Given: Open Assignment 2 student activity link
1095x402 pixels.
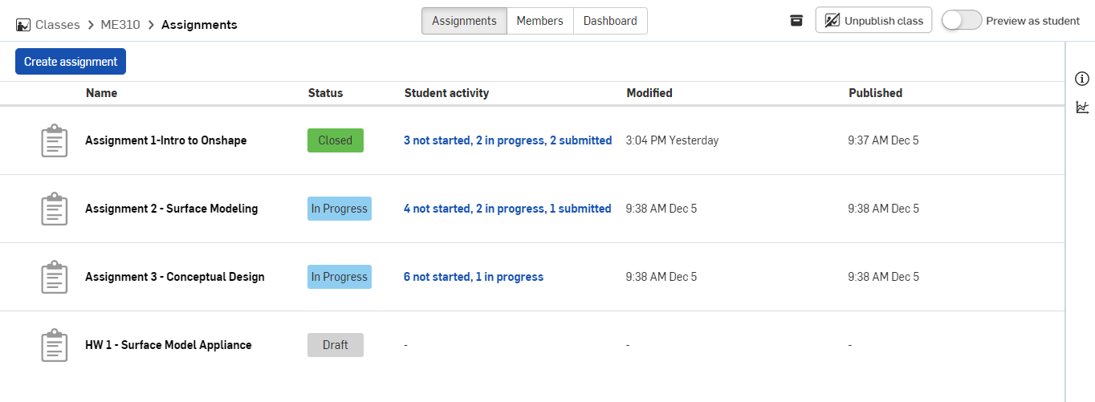Looking at the screenshot, I should point(507,209).
